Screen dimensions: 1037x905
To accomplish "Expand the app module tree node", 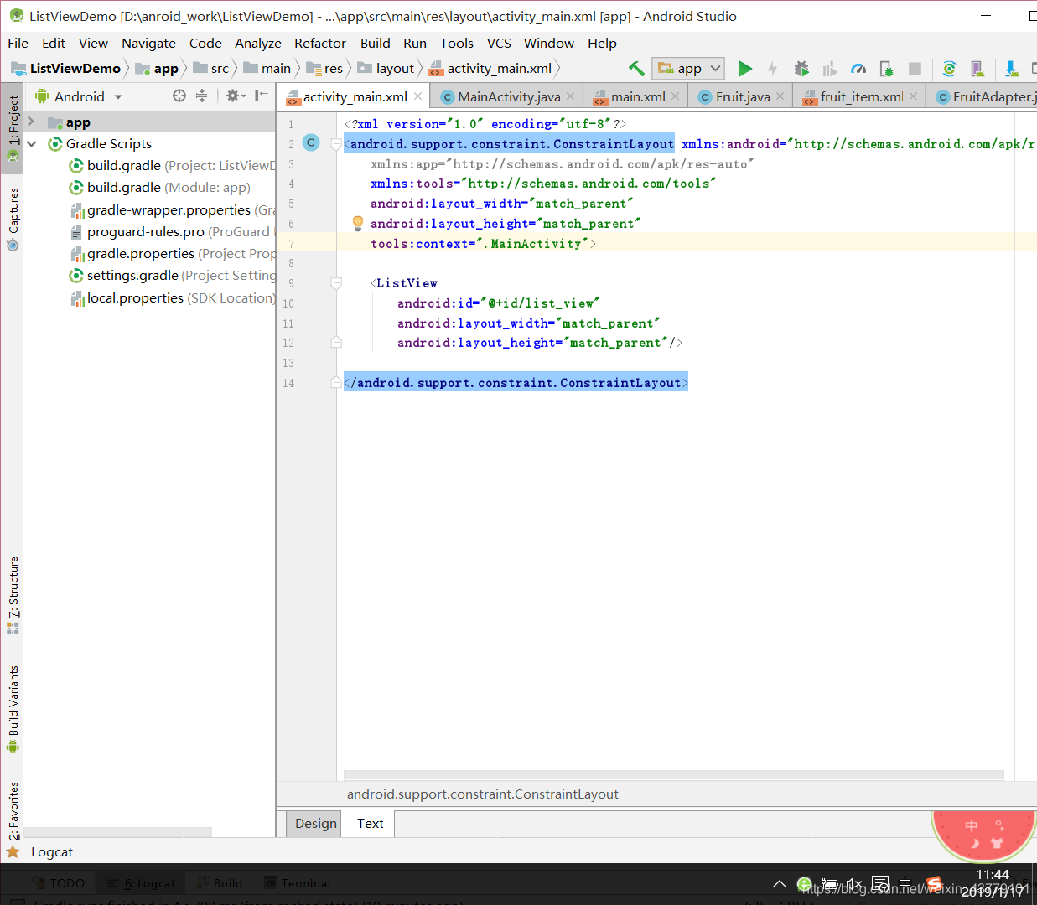I will point(31,122).
